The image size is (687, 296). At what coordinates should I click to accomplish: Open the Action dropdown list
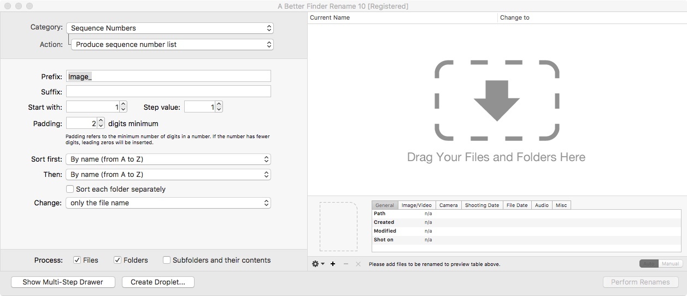tap(172, 44)
